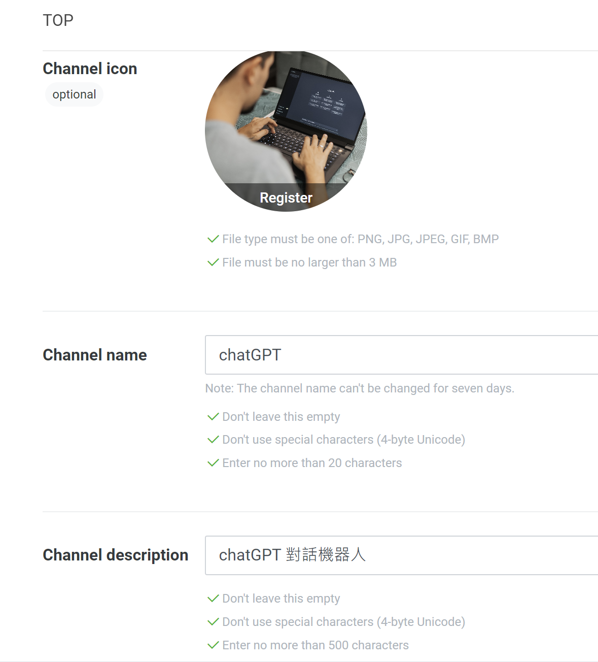The height and width of the screenshot is (662, 598).
Task: Click the Channel icon heading label
Action: 90,69
